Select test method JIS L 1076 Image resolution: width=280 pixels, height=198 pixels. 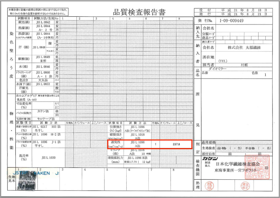click(138, 150)
